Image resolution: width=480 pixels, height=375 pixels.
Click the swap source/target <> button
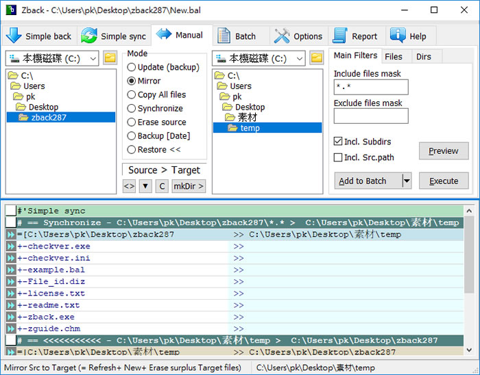coord(129,186)
